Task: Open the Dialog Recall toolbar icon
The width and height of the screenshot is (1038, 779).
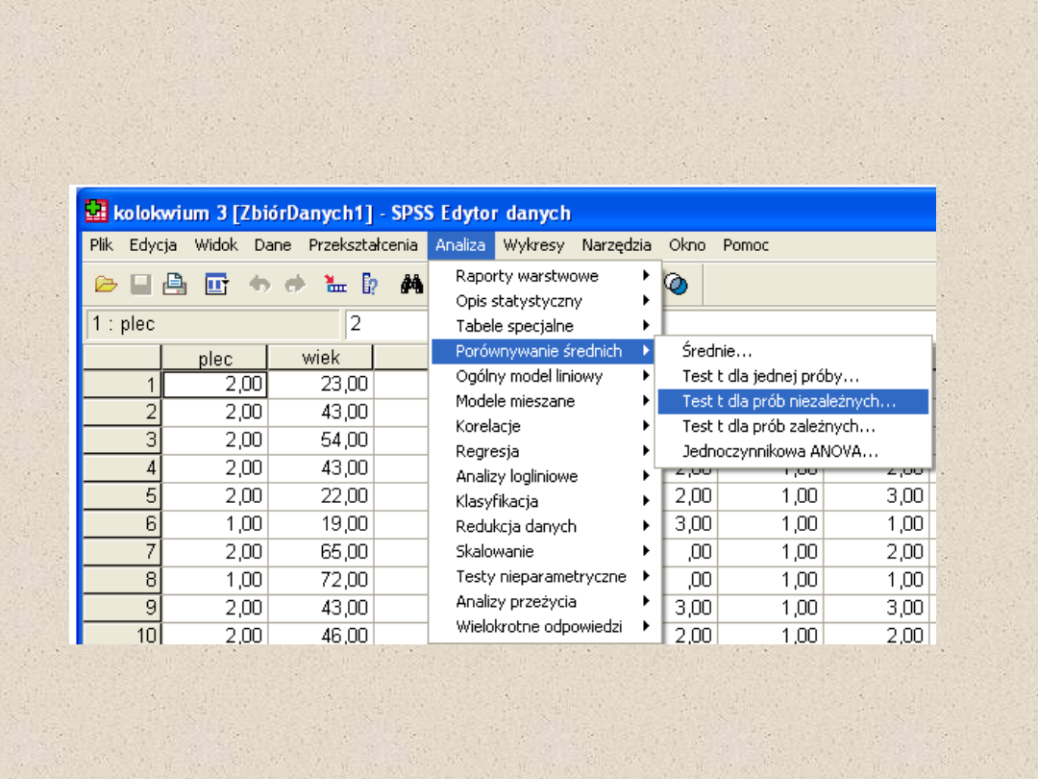Action: click(216, 285)
